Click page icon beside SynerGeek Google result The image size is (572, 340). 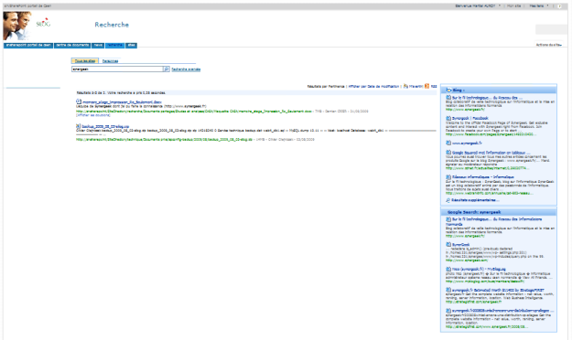[x=448, y=245]
